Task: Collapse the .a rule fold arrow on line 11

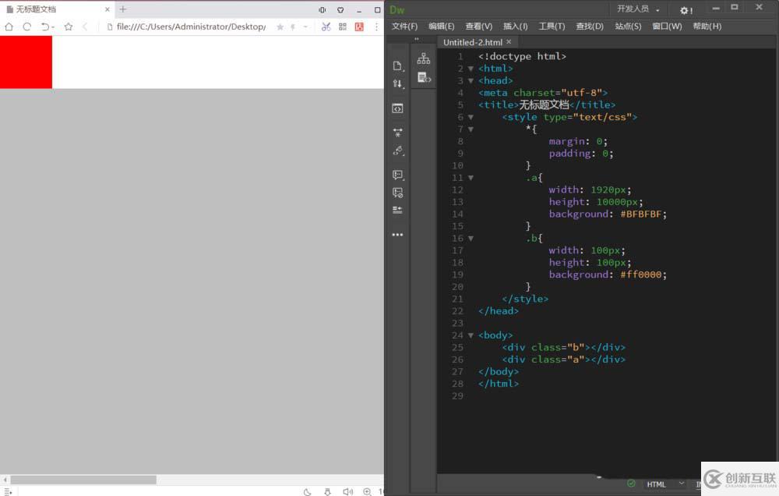Action: tap(471, 178)
